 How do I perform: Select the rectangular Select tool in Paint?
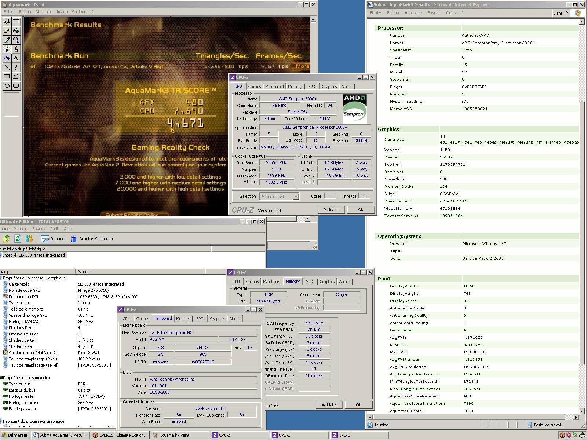(x=16, y=22)
